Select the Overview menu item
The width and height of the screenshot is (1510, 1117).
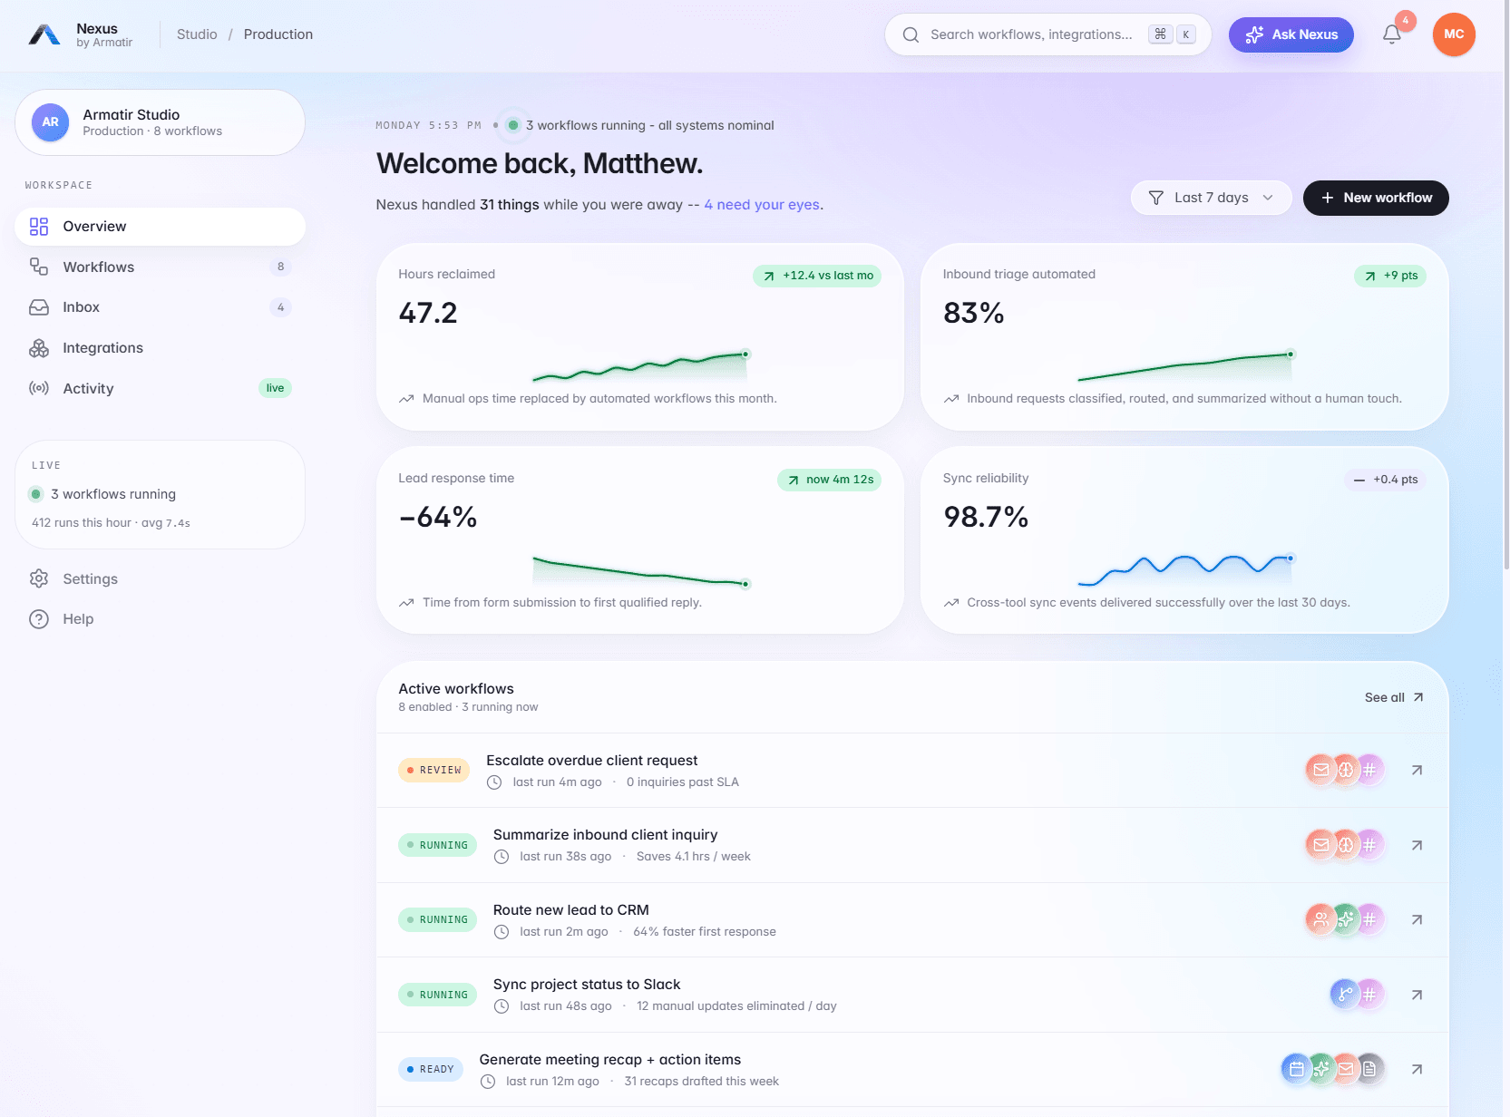coord(160,227)
